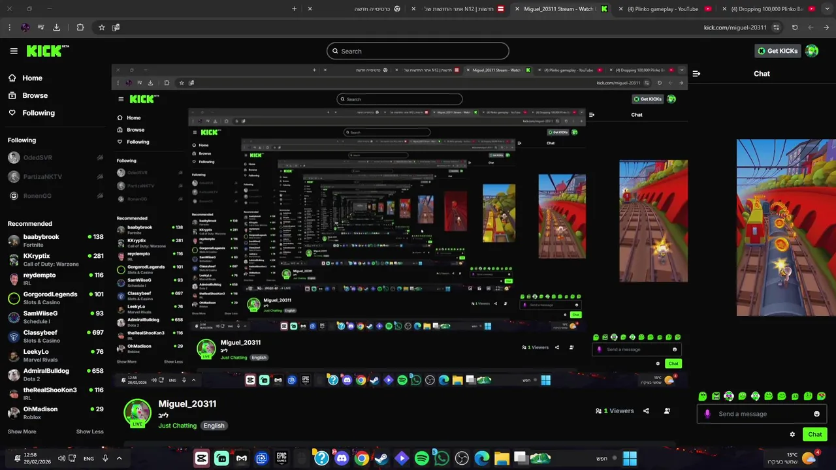Screen dimensions: 836x470
Task: Open followed channel RonenGG
Action: pos(56,196)
